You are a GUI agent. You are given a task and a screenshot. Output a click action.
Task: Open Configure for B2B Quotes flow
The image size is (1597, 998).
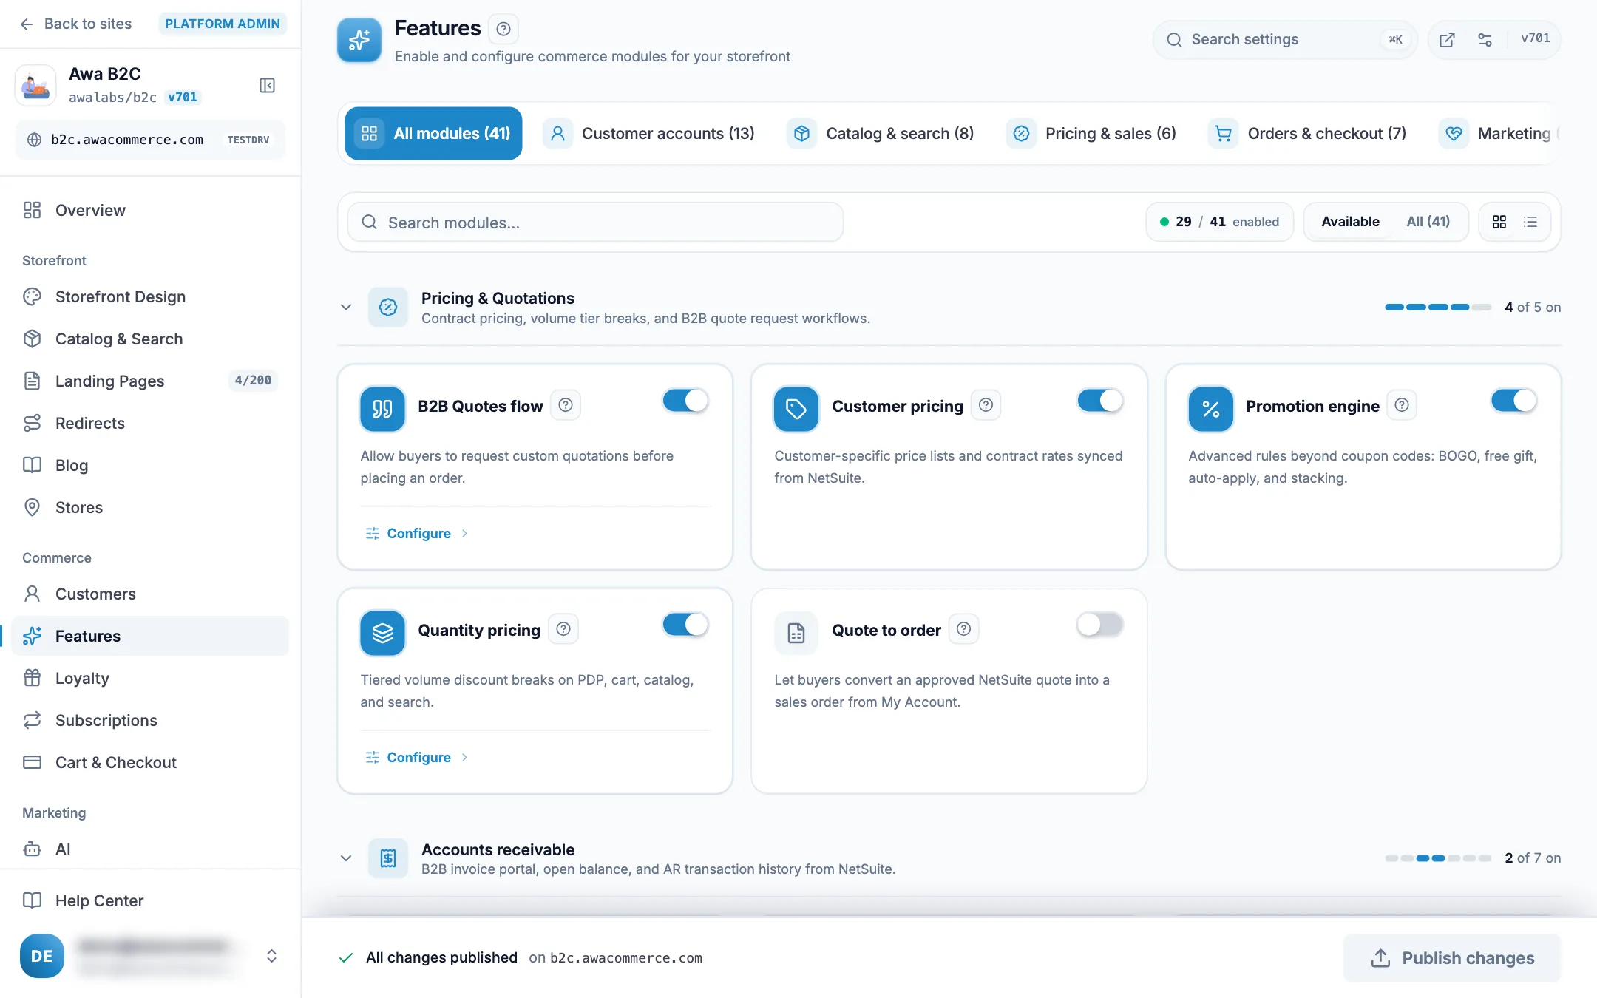[x=417, y=533]
